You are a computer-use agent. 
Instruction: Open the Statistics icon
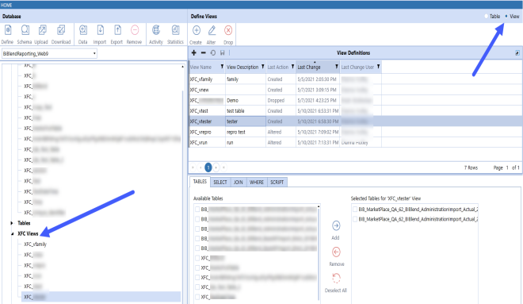175,30
